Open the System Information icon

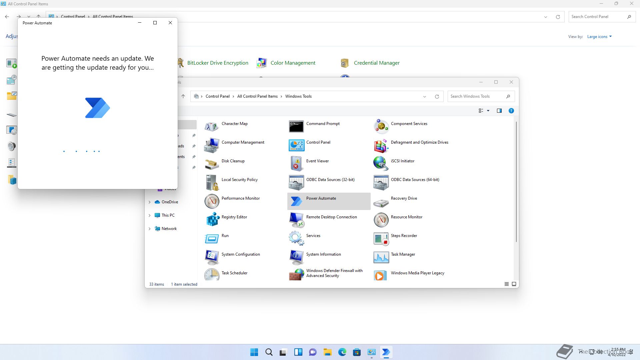296,257
